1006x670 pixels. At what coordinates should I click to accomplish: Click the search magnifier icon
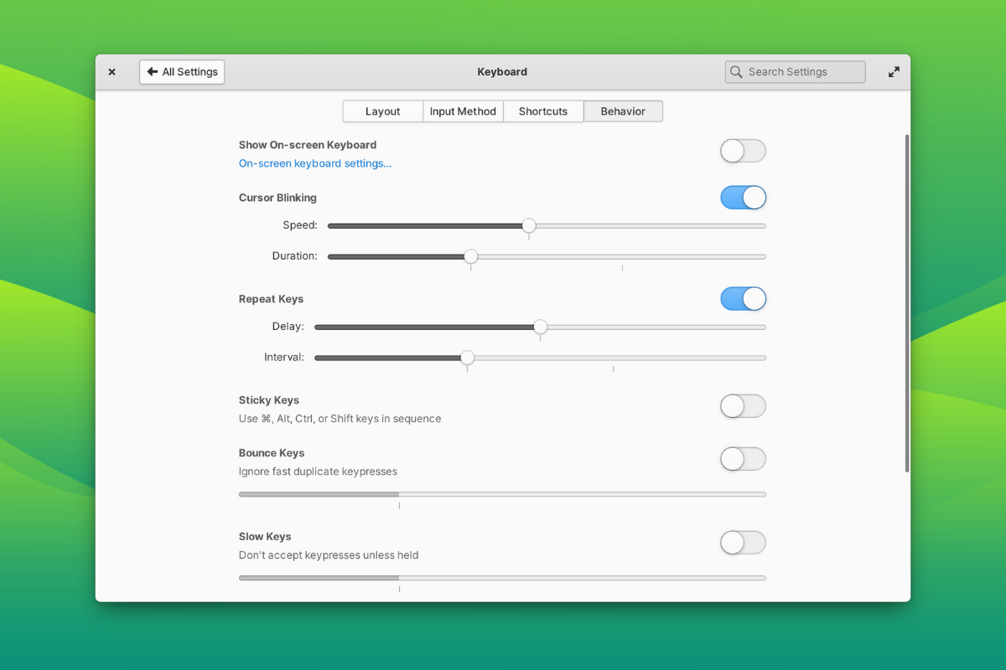point(736,72)
